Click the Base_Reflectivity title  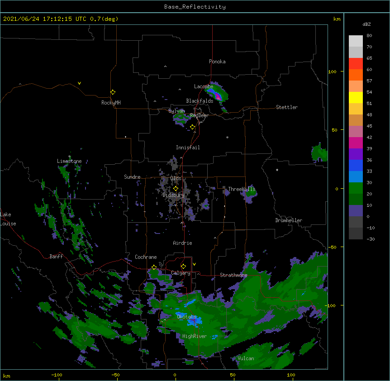195,7
